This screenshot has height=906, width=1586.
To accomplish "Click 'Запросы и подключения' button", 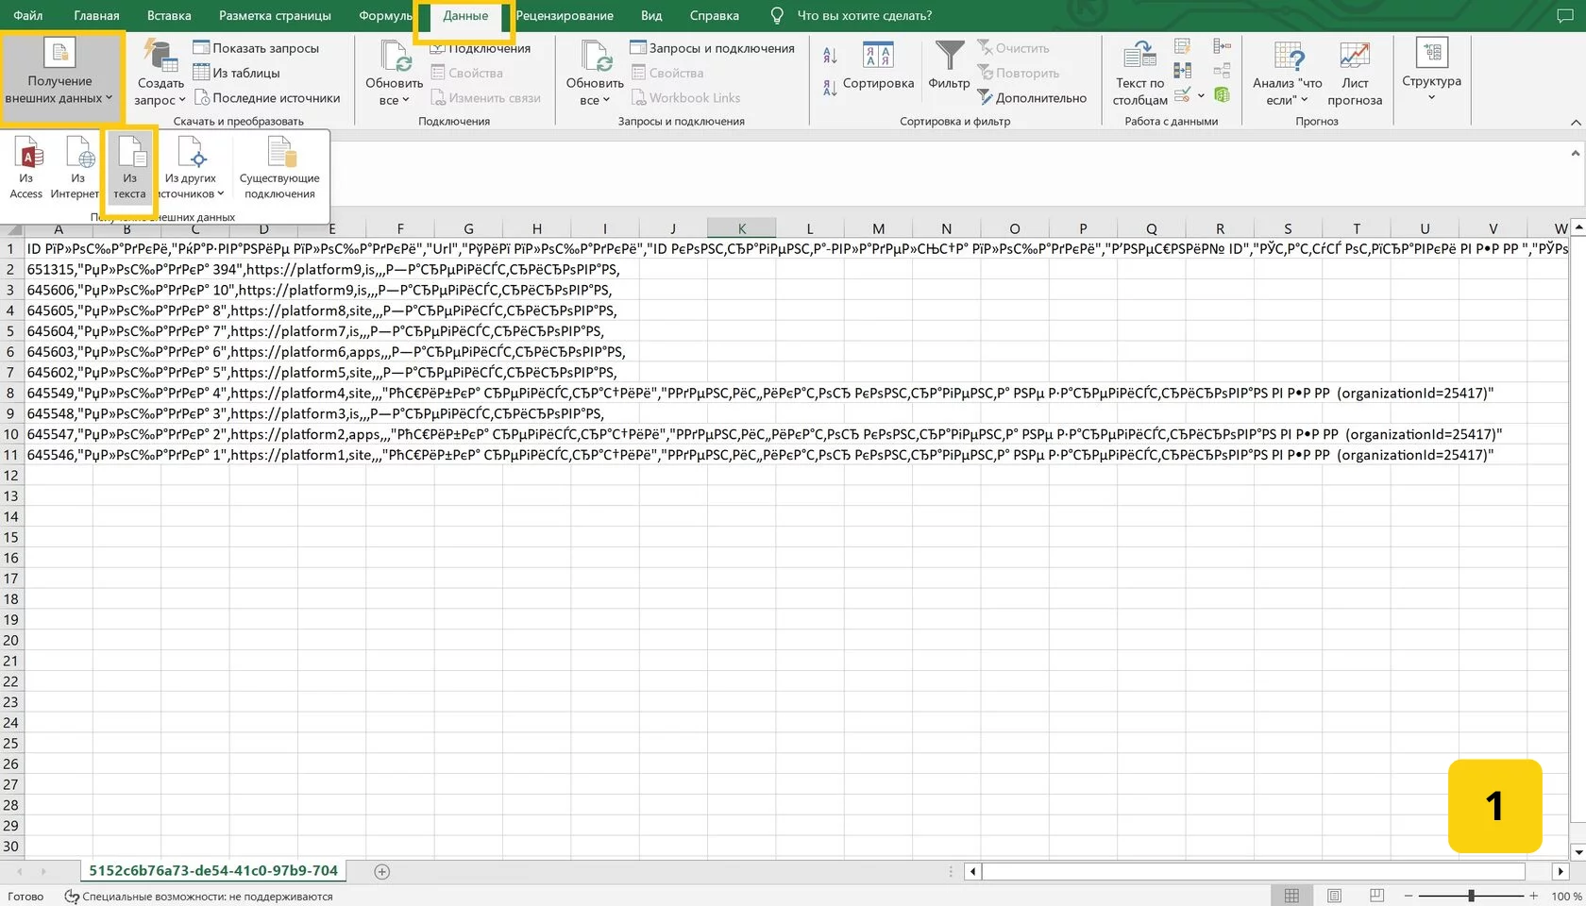I will (x=712, y=48).
